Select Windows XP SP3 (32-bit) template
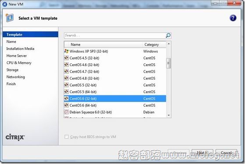 click(x=115, y=51)
